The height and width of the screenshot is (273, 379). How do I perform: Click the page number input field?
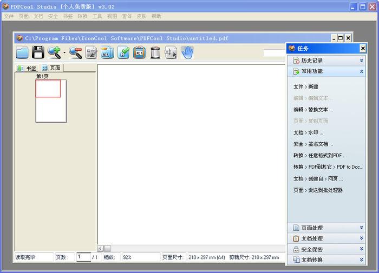click(83, 257)
